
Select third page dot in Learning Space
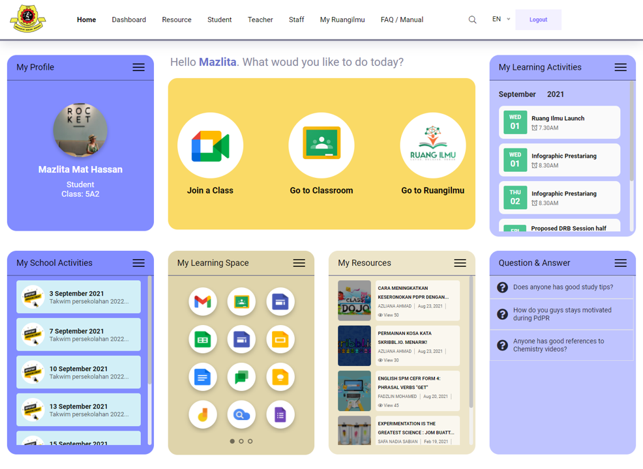[x=250, y=441]
